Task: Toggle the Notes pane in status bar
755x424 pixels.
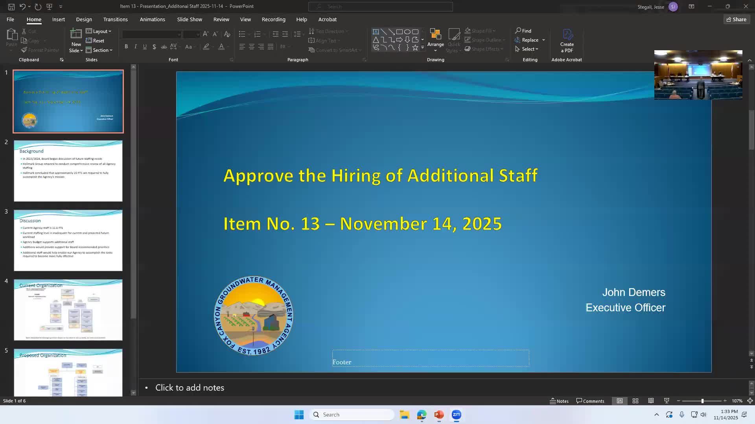Action: [x=559, y=401]
